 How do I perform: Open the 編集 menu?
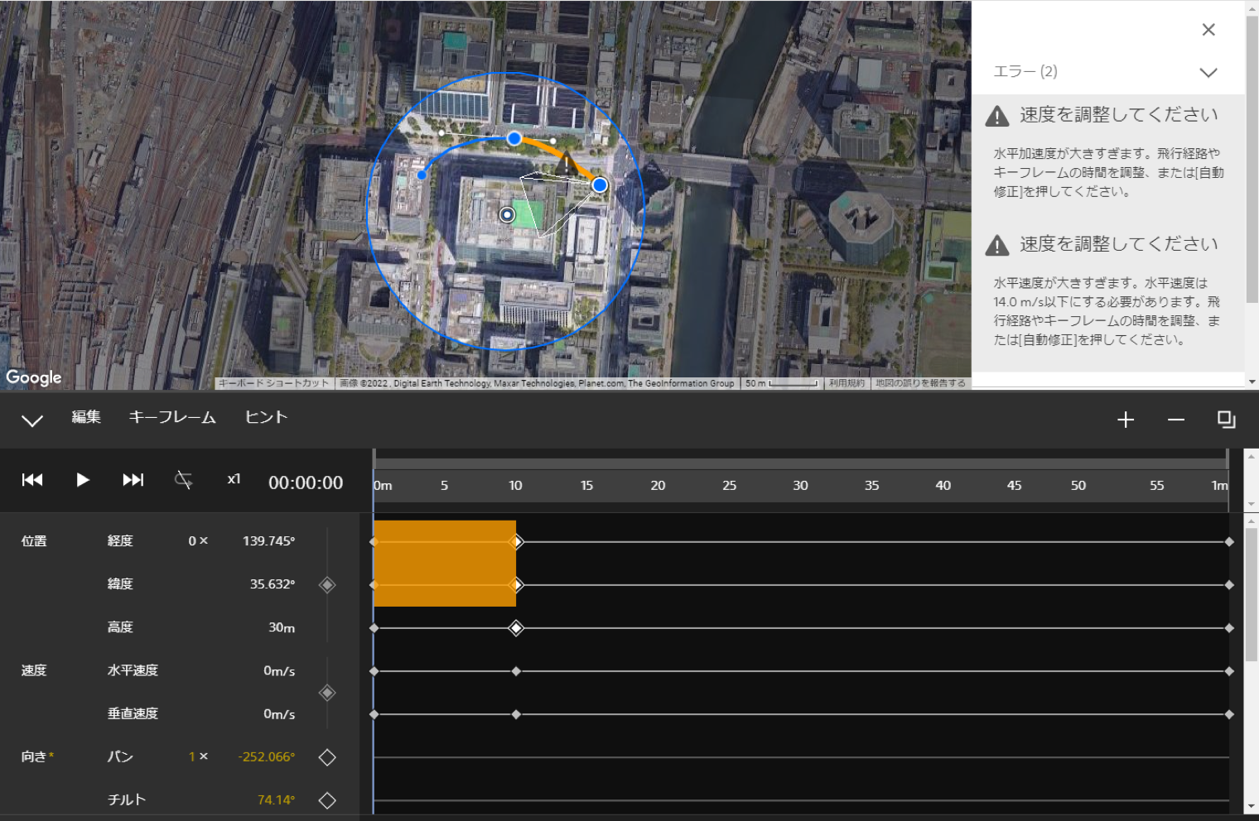coord(86,417)
